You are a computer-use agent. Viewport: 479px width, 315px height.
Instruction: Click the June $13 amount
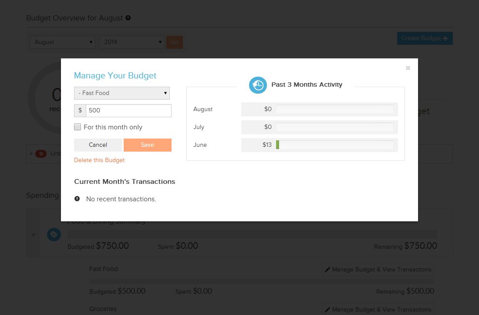coord(267,145)
